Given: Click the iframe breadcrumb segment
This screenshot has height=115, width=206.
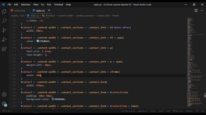Looking at the screenshot, I should (116, 16).
